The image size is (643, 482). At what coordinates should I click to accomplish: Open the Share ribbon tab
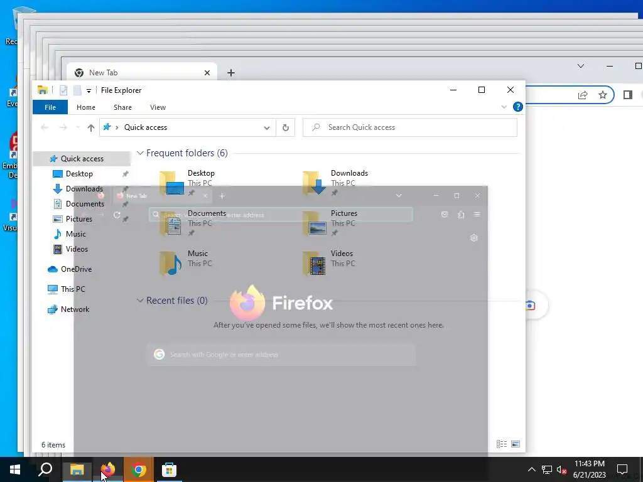[122, 107]
